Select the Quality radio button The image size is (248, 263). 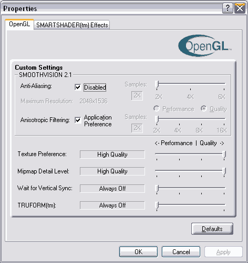click(204, 108)
